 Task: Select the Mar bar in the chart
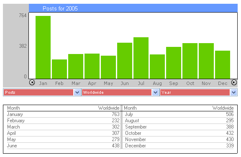click(76, 66)
